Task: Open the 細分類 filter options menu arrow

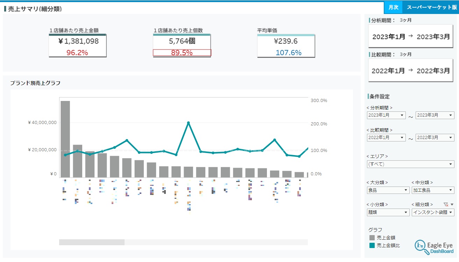Action: 452,205
